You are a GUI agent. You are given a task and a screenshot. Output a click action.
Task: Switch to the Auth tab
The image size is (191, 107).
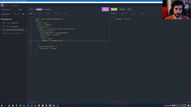40,13
